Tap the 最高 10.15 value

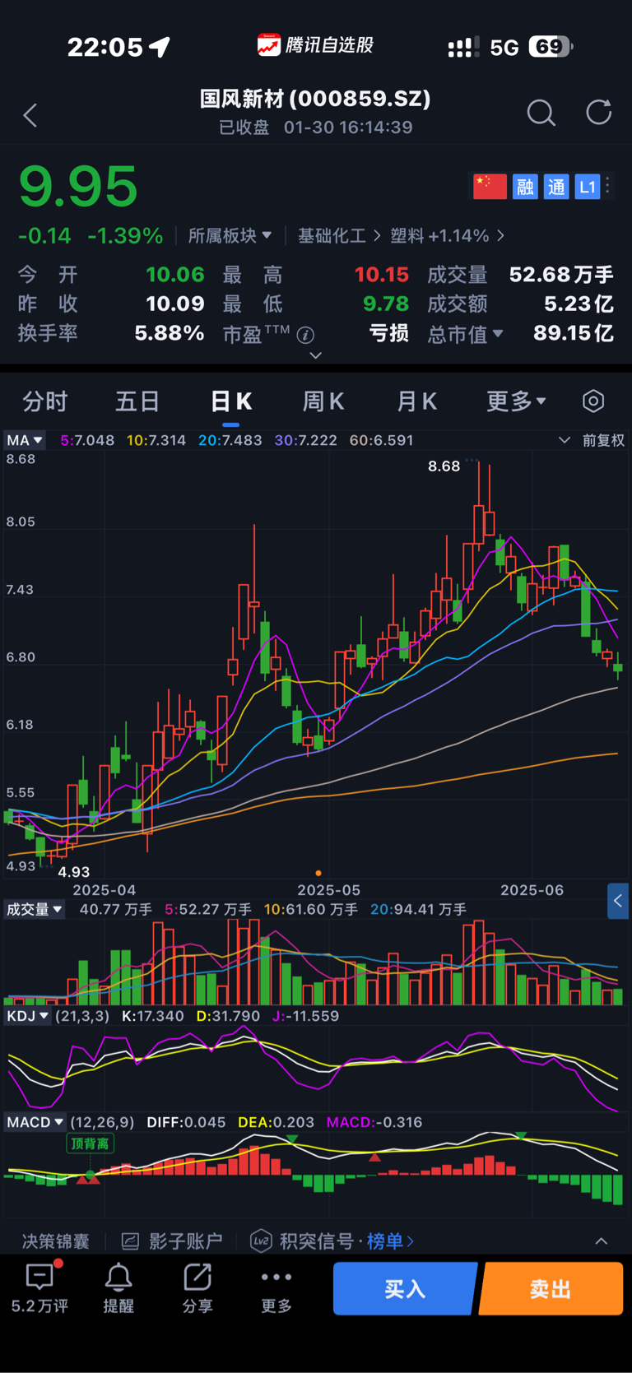(x=382, y=275)
